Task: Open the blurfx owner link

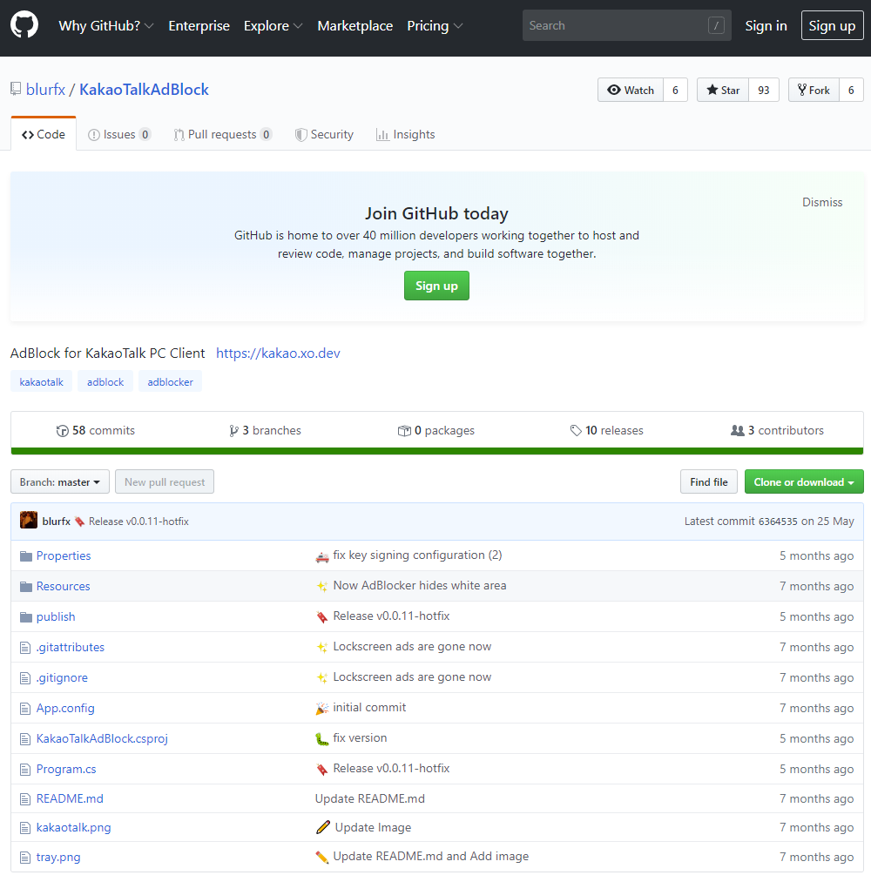Action: [46, 90]
